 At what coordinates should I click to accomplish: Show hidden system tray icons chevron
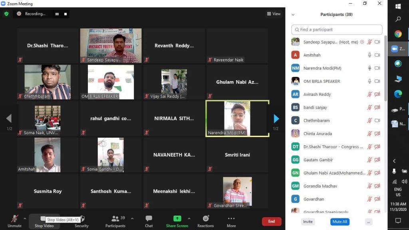pyautogui.click(x=394, y=161)
